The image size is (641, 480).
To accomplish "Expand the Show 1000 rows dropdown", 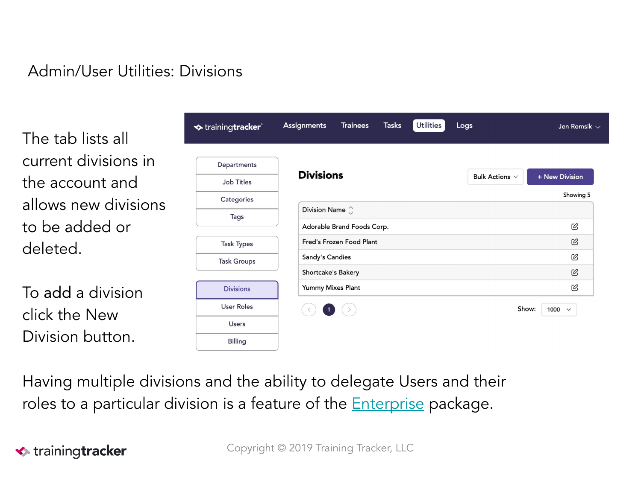I will click(x=559, y=309).
